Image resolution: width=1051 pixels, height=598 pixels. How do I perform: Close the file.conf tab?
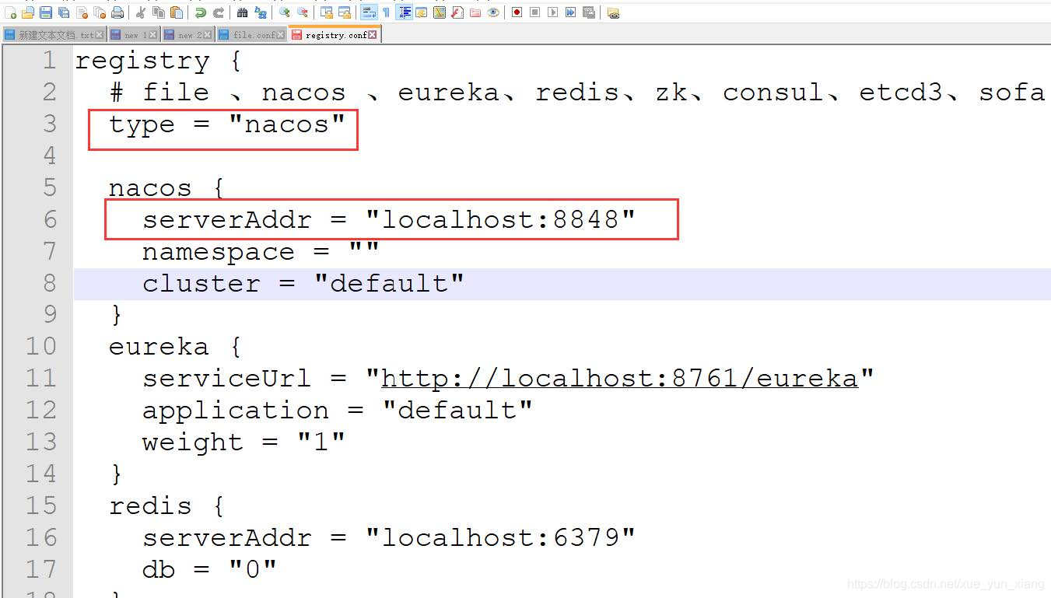click(280, 35)
